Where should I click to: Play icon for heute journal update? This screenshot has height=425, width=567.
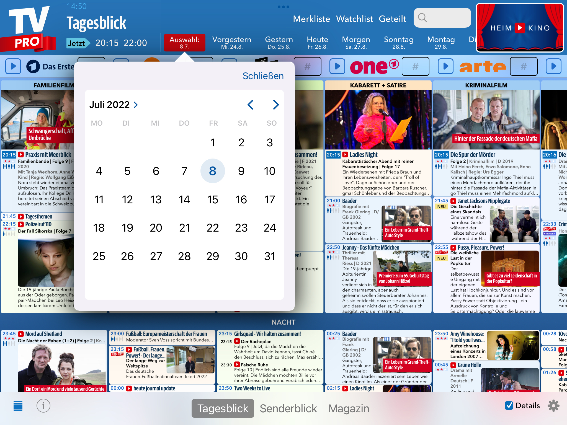point(129,388)
